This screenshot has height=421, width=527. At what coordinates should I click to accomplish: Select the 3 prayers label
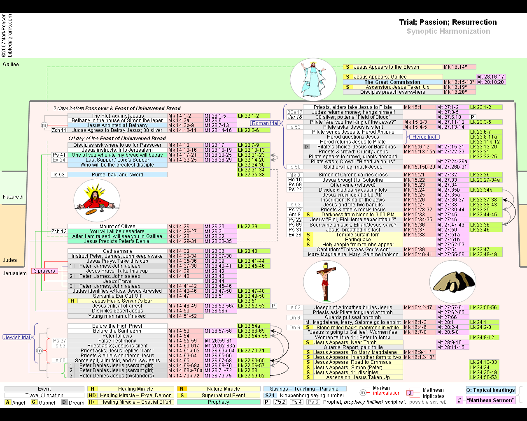point(44,271)
